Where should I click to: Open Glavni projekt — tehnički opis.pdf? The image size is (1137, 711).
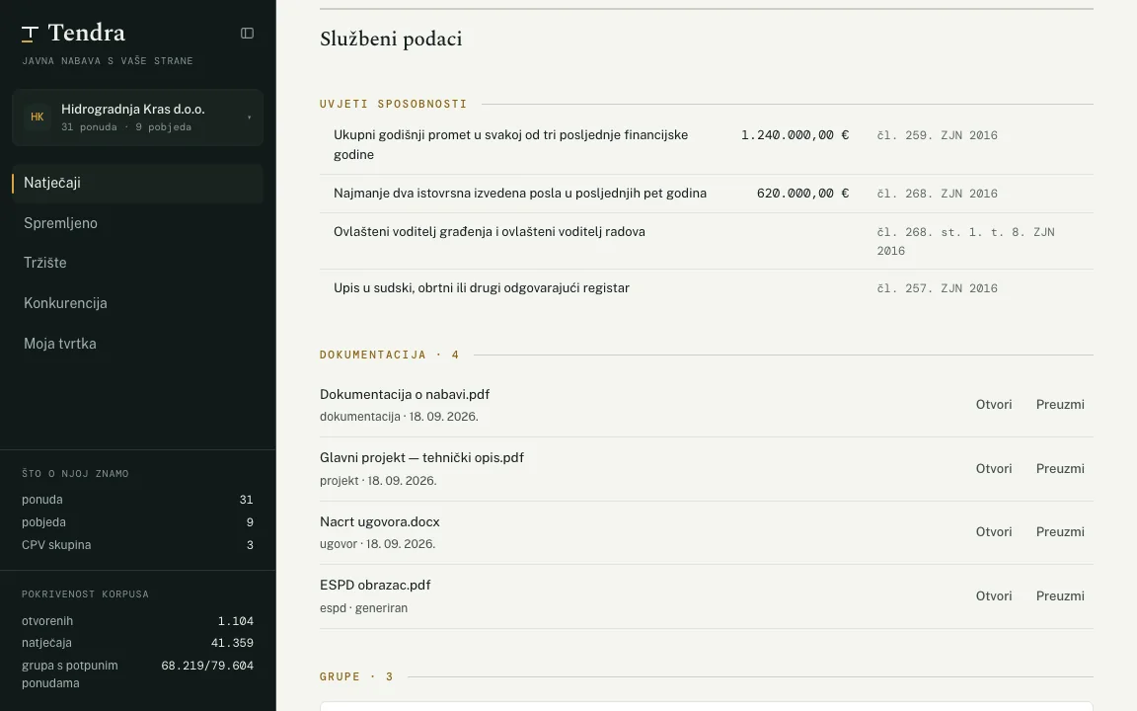click(x=994, y=469)
